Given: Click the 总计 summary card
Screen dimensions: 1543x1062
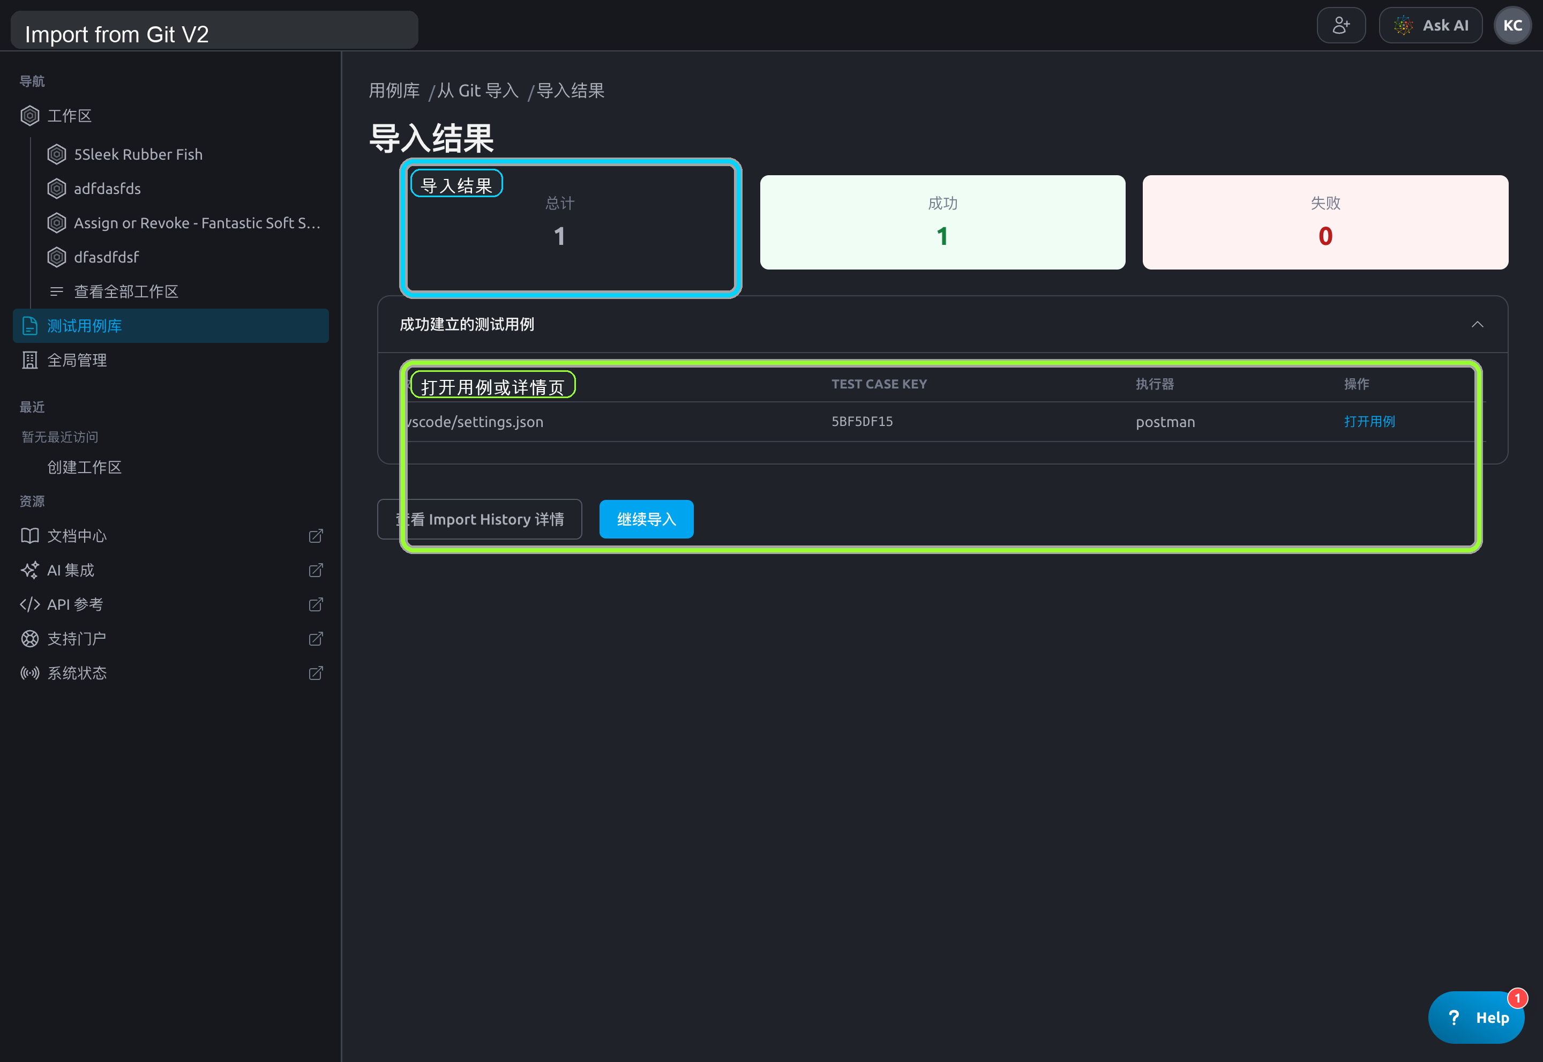Looking at the screenshot, I should [x=559, y=222].
